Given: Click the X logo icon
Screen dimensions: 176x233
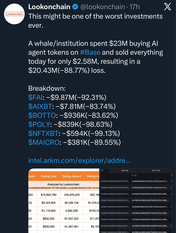Looking at the screenshot, I should 168,7.
